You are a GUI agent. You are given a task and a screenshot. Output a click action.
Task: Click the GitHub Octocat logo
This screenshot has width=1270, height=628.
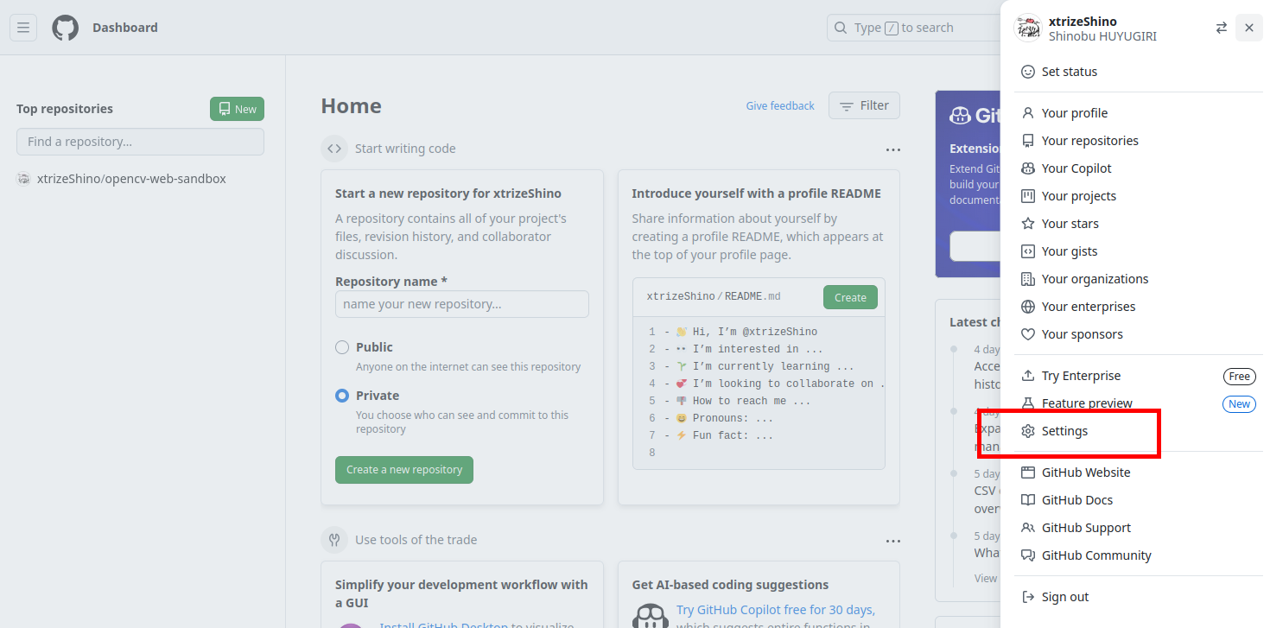point(65,27)
